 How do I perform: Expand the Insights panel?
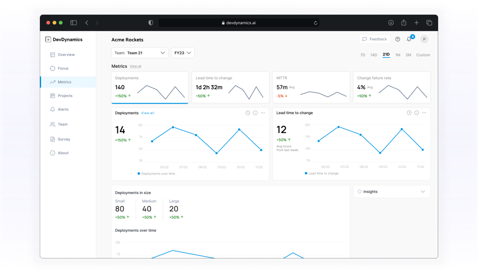[x=392, y=191]
